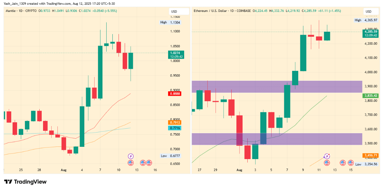Click the lightning icon on Ethereum chart
384x186 pixels.
click(x=327, y=156)
